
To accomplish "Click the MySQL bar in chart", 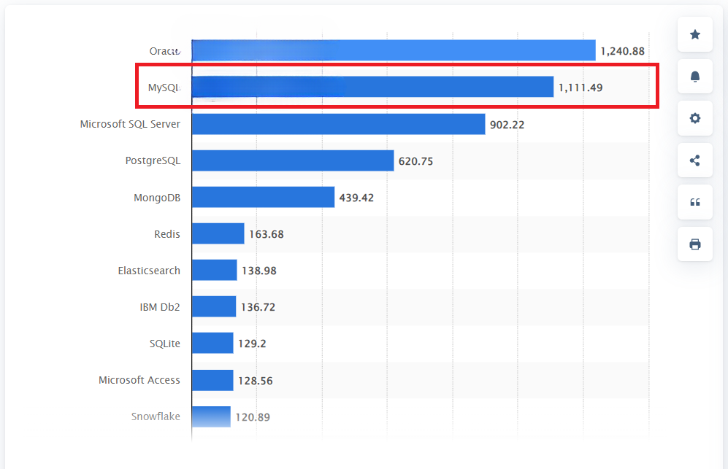I will coord(373,87).
